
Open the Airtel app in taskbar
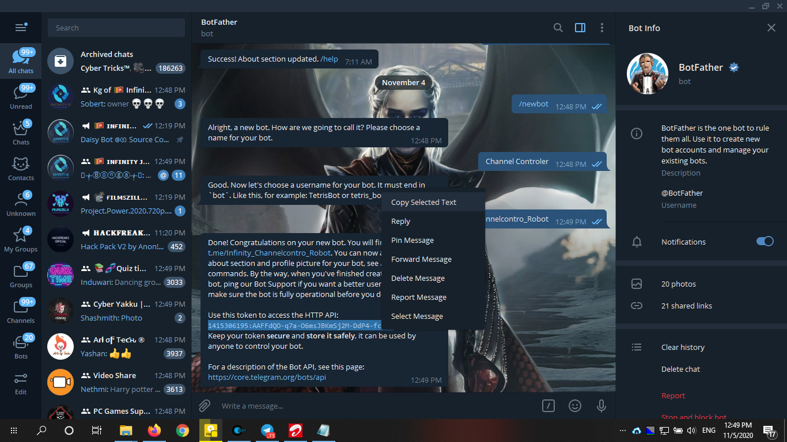[296, 430]
